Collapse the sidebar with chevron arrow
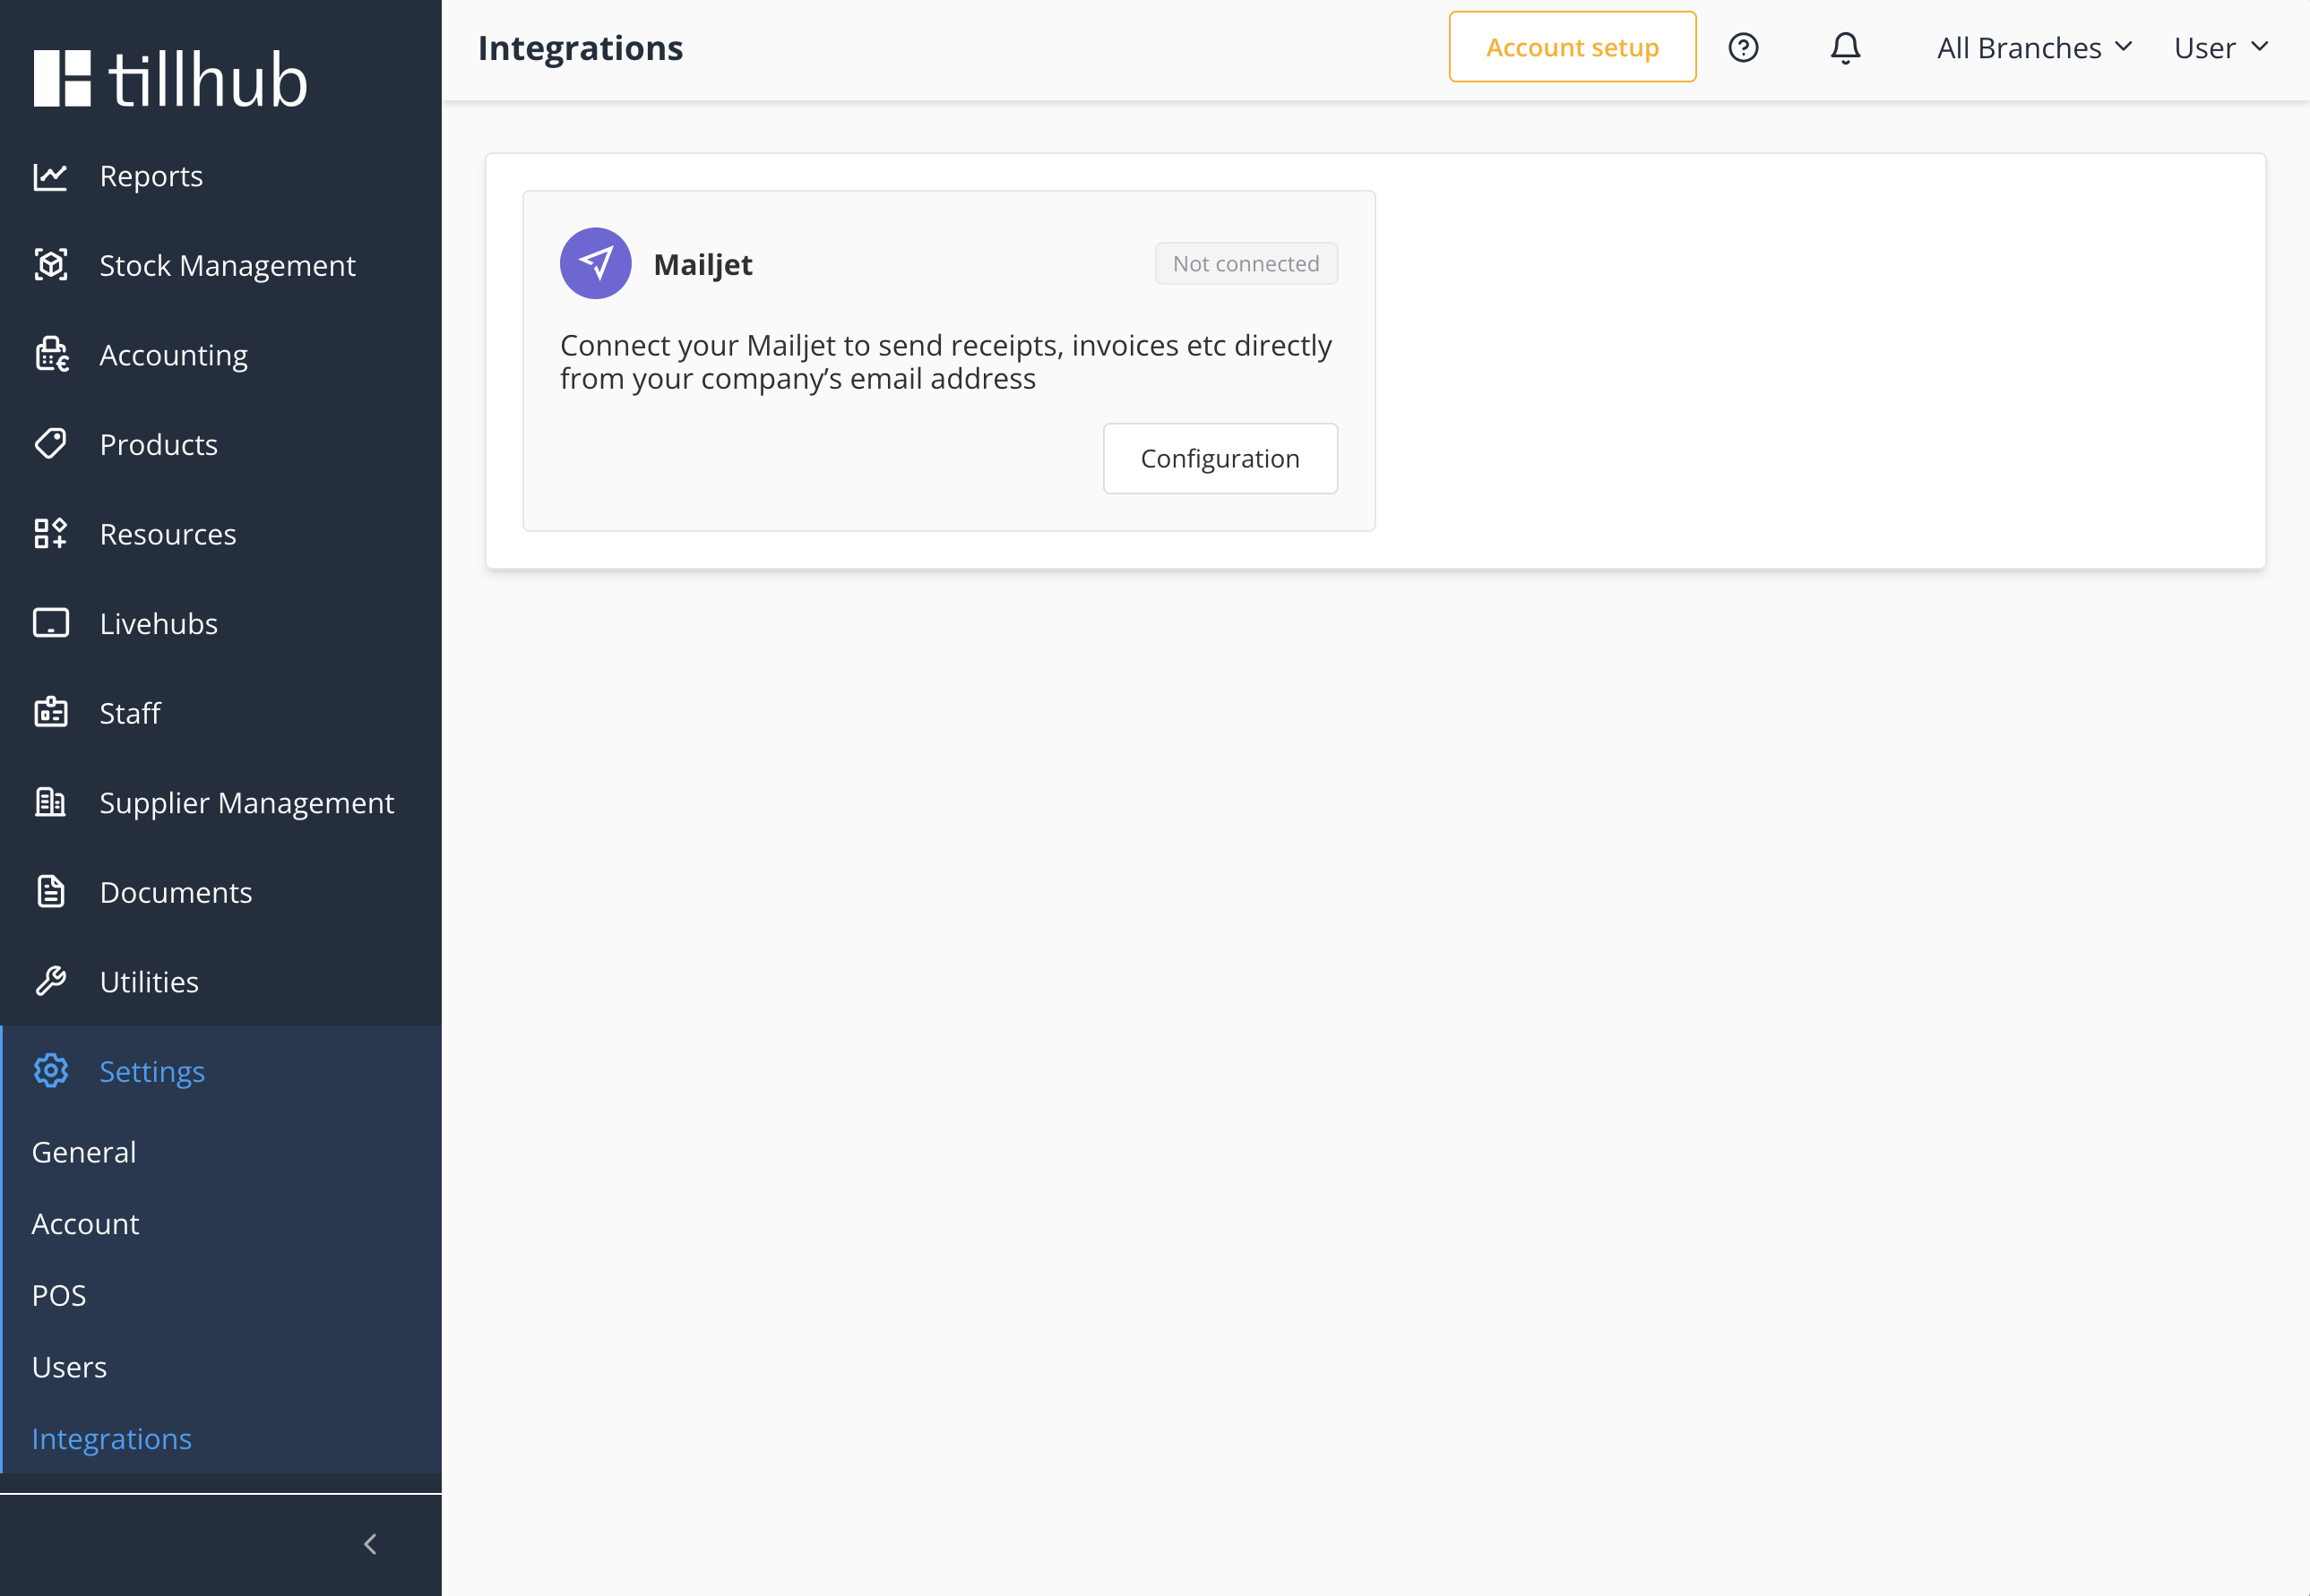 pyautogui.click(x=370, y=1544)
